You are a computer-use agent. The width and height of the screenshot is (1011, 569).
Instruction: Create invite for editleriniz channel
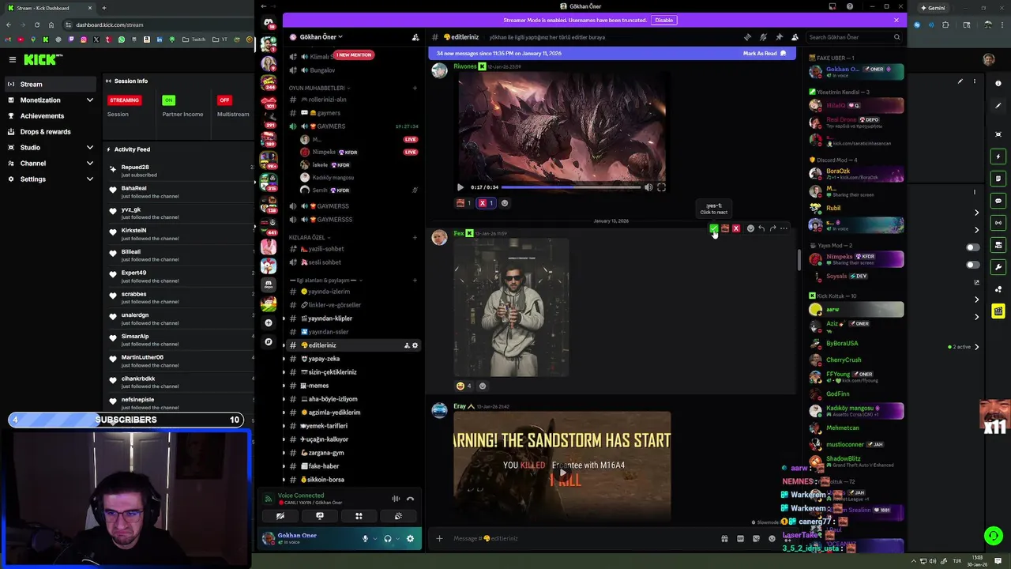click(x=407, y=345)
